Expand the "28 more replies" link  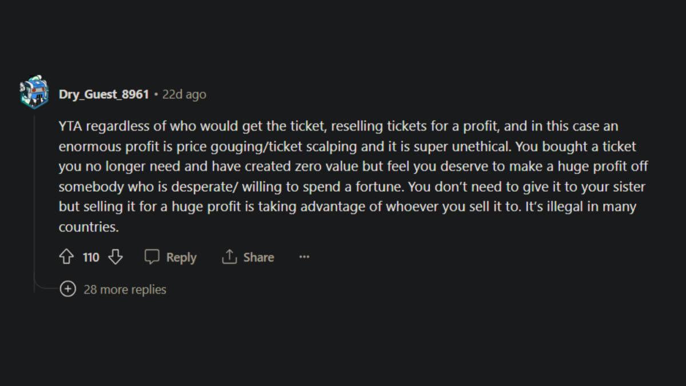coord(125,289)
